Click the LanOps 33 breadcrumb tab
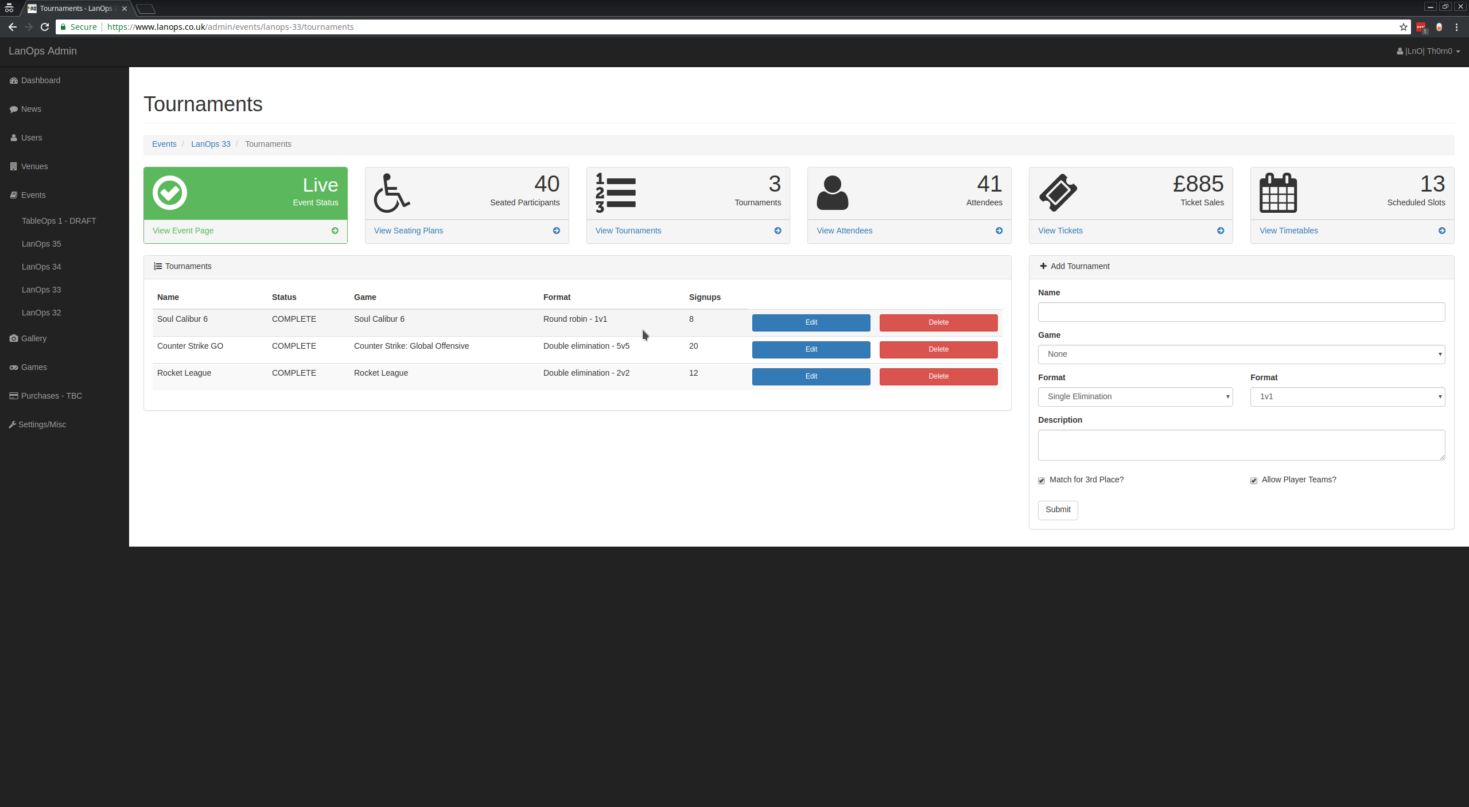 pyautogui.click(x=209, y=144)
